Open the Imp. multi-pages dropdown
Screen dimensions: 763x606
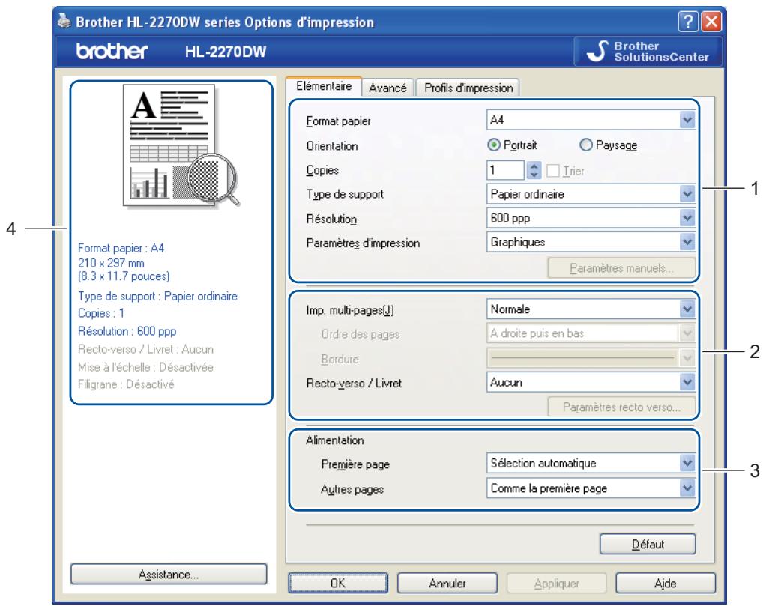tap(591, 309)
